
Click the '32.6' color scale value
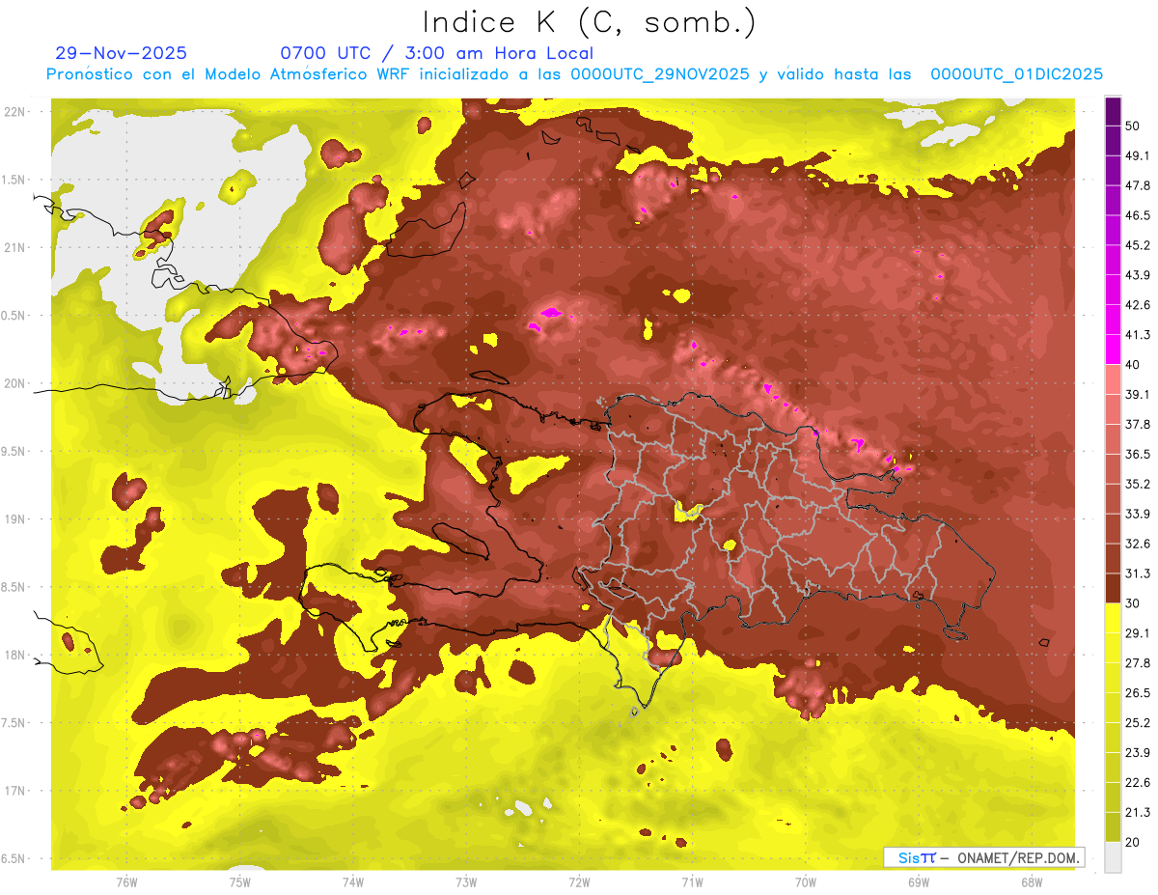point(1138,544)
